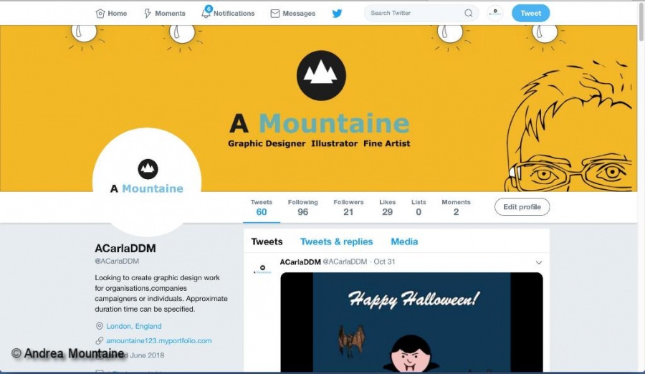
Task: Click the Edit profile button
Action: [x=522, y=207]
